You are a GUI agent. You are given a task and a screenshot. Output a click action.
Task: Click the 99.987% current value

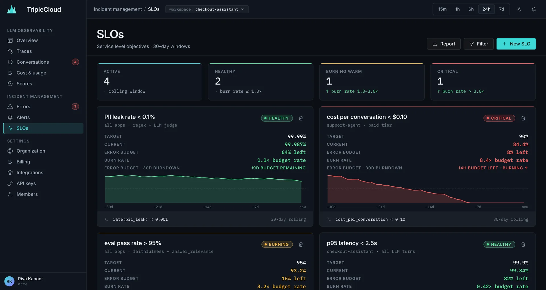click(x=295, y=144)
